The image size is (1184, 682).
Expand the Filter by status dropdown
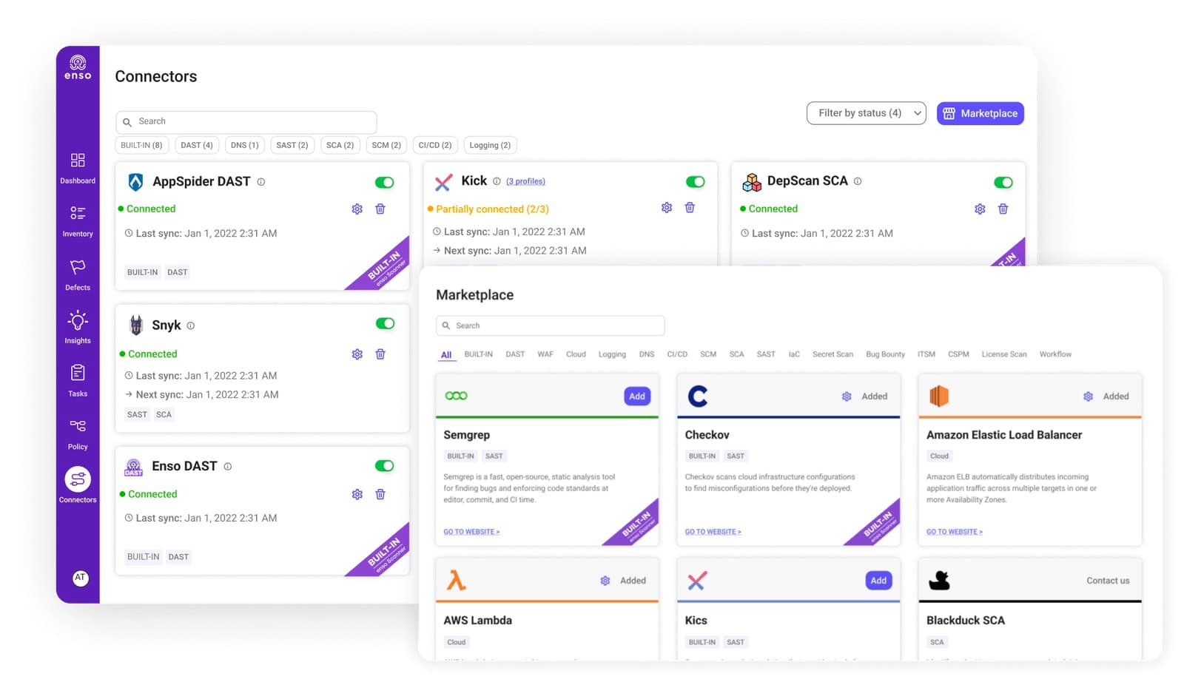tap(866, 113)
